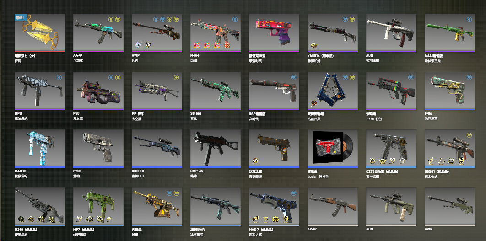This screenshot has width=486, height=241.
Task: Click the yellow heart icon on AK-47 可燃冰
Action: click(118, 19)
